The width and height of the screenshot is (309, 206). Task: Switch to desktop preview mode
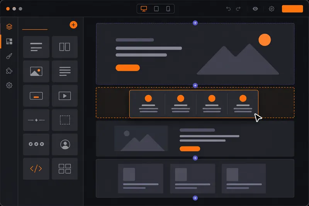click(144, 9)
